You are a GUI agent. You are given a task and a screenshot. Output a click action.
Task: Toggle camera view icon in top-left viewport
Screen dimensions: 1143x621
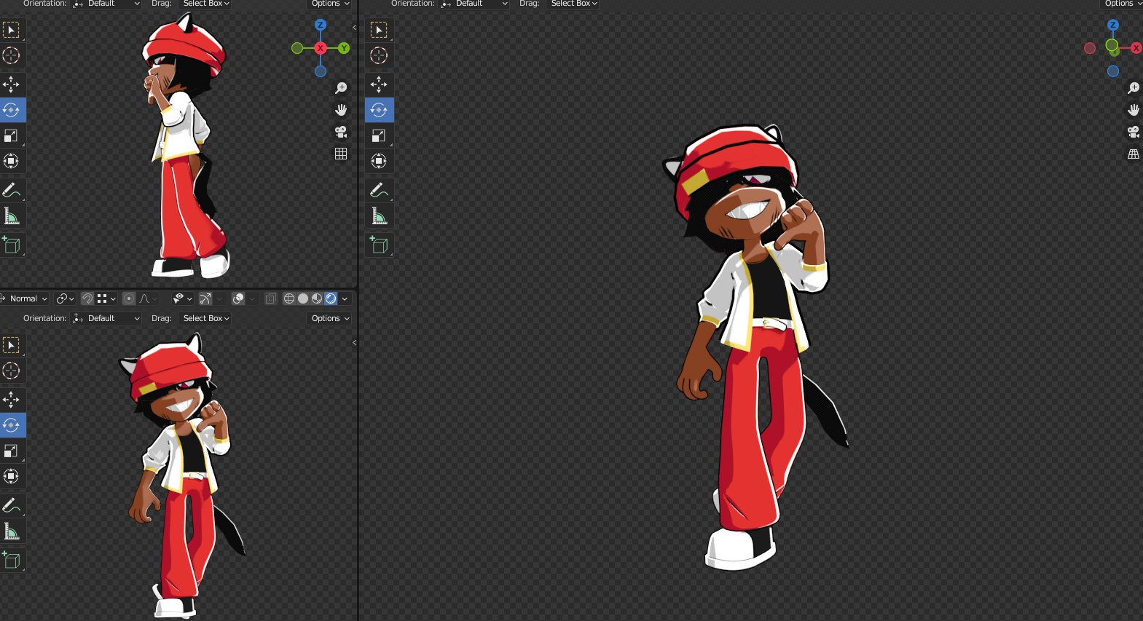pos(341,132)
